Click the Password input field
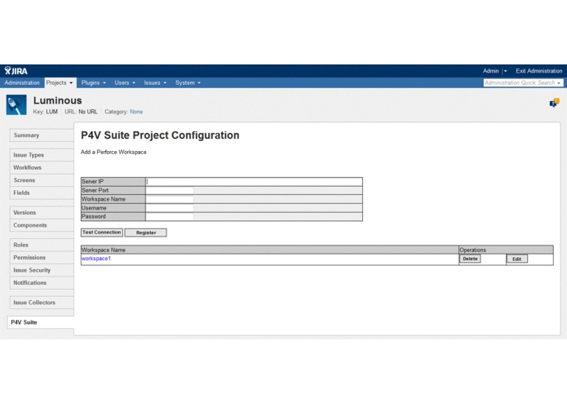Image resolution: width=567 pixels, height=403 pixels. [x=170, y=217]
